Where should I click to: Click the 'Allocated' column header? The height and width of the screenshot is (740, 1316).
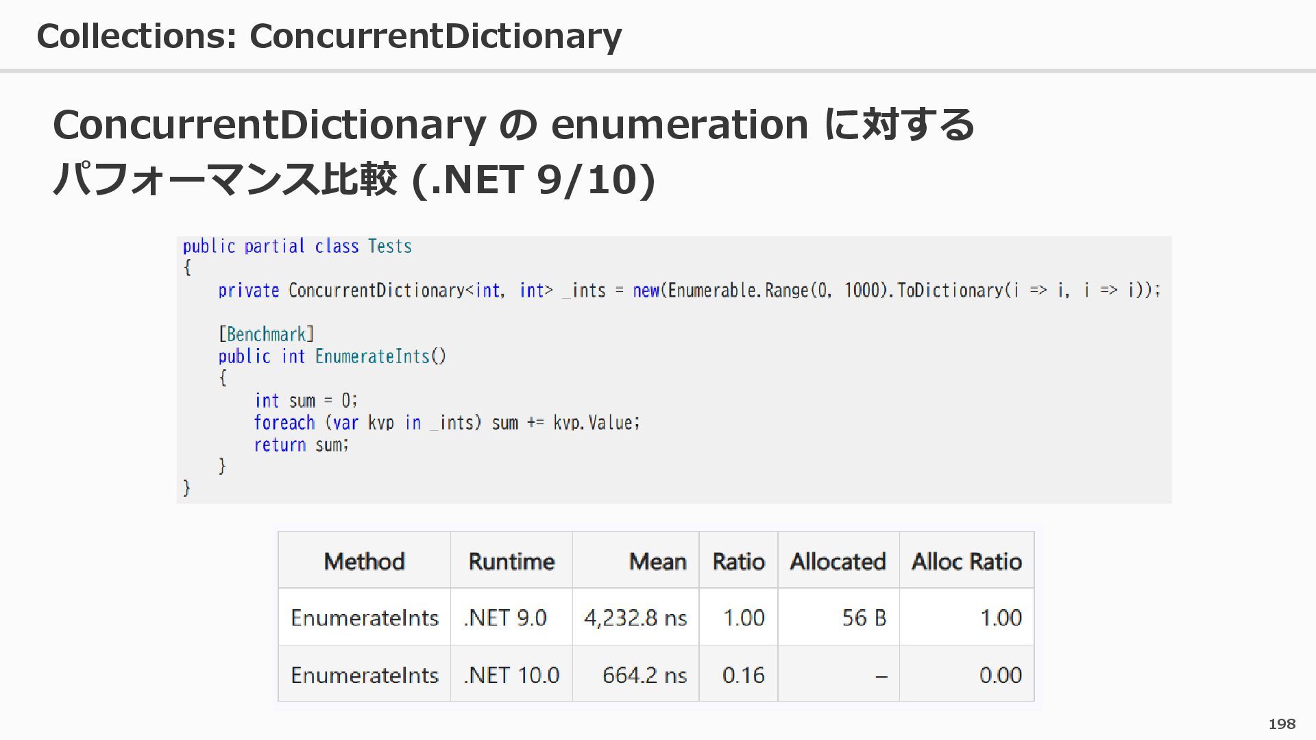(x=838, y=561)
